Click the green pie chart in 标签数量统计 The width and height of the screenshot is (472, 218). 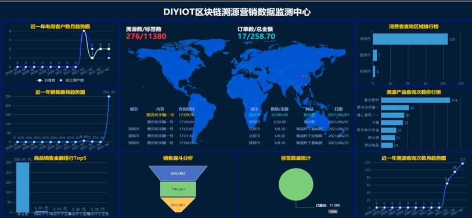point(296,184)
